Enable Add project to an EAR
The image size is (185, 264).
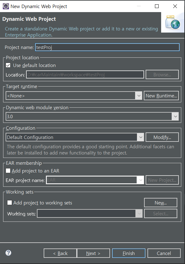coord(8,171)
